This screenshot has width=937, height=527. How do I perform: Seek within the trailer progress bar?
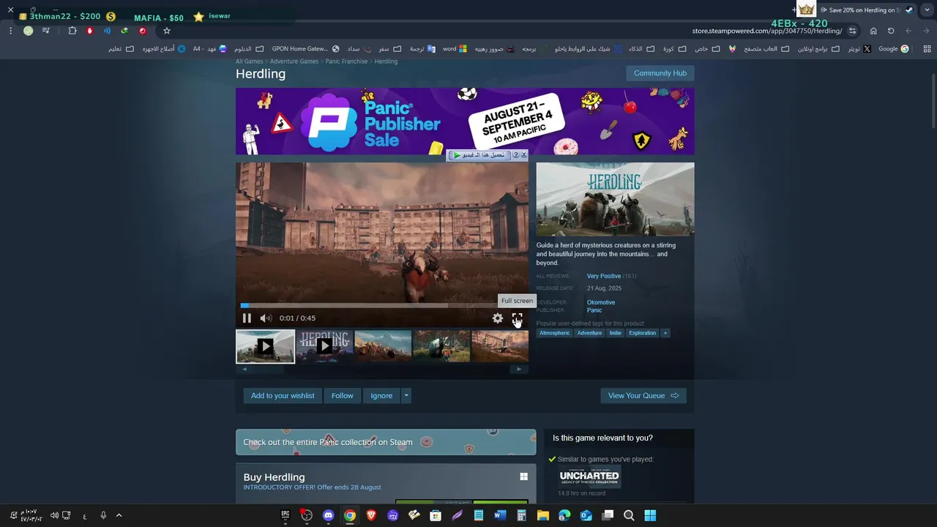point(381,305)
